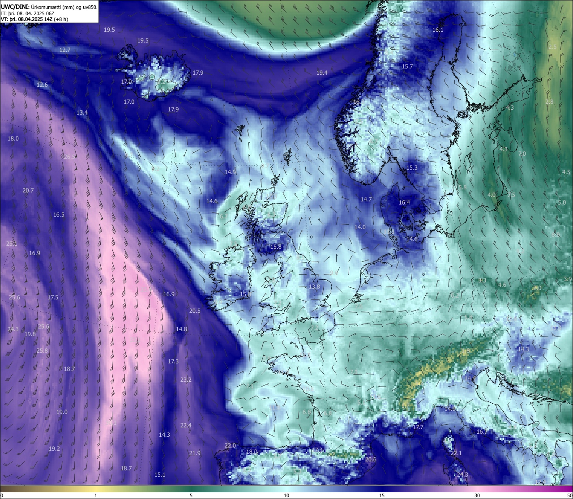
Task: Click the 12.7 value west of Iceland
Action: 65,50
